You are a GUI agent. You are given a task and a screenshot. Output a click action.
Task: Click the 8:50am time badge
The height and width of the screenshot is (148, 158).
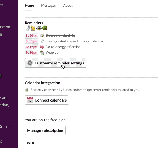(x=31, y=36)
